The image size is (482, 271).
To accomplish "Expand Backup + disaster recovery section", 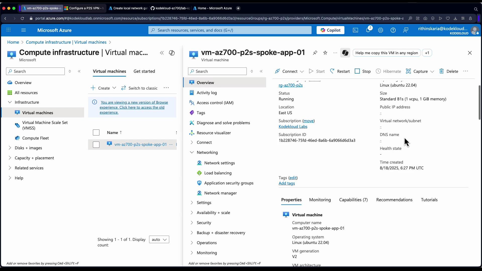I will 192,233.
